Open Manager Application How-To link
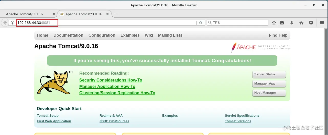The image size is (328, 135). [x=107, y=86]
